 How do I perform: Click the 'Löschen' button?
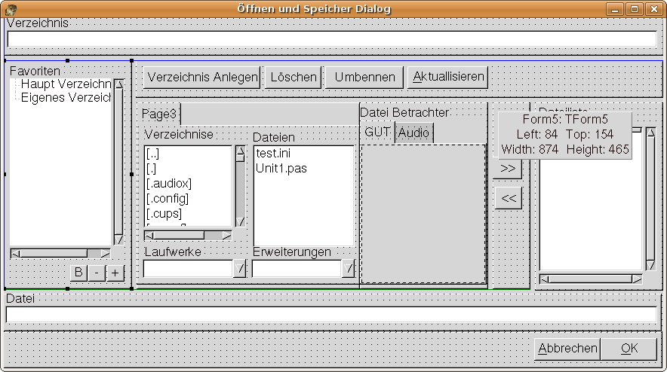point(293,77)
